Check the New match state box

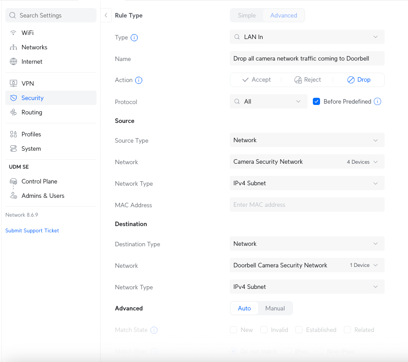pyautogui.click(x=233, y=330)
